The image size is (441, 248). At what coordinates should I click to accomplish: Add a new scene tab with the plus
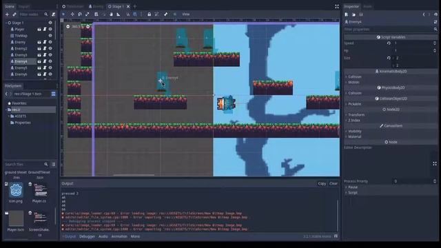pos(135,6)
